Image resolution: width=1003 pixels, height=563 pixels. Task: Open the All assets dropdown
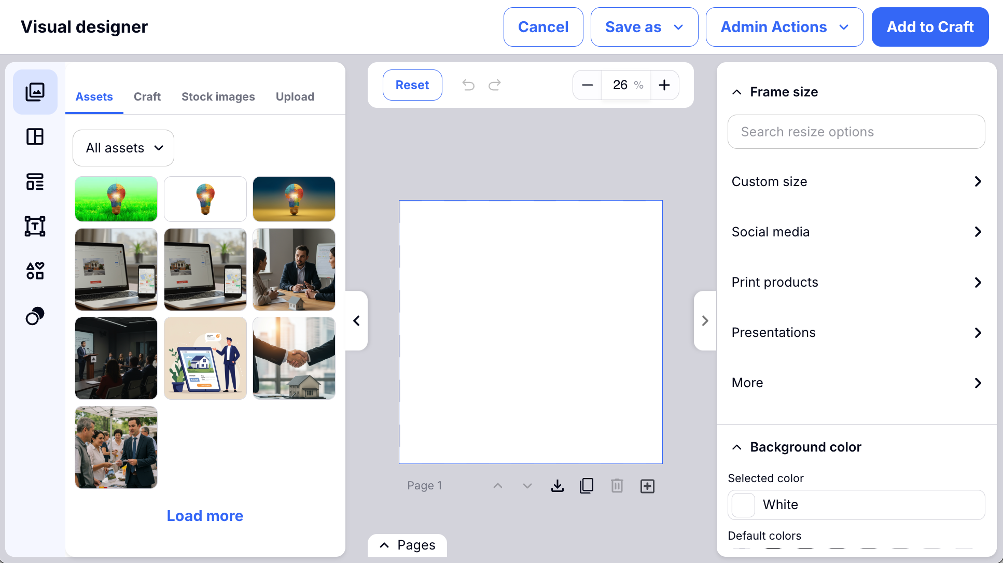(123, 148)
